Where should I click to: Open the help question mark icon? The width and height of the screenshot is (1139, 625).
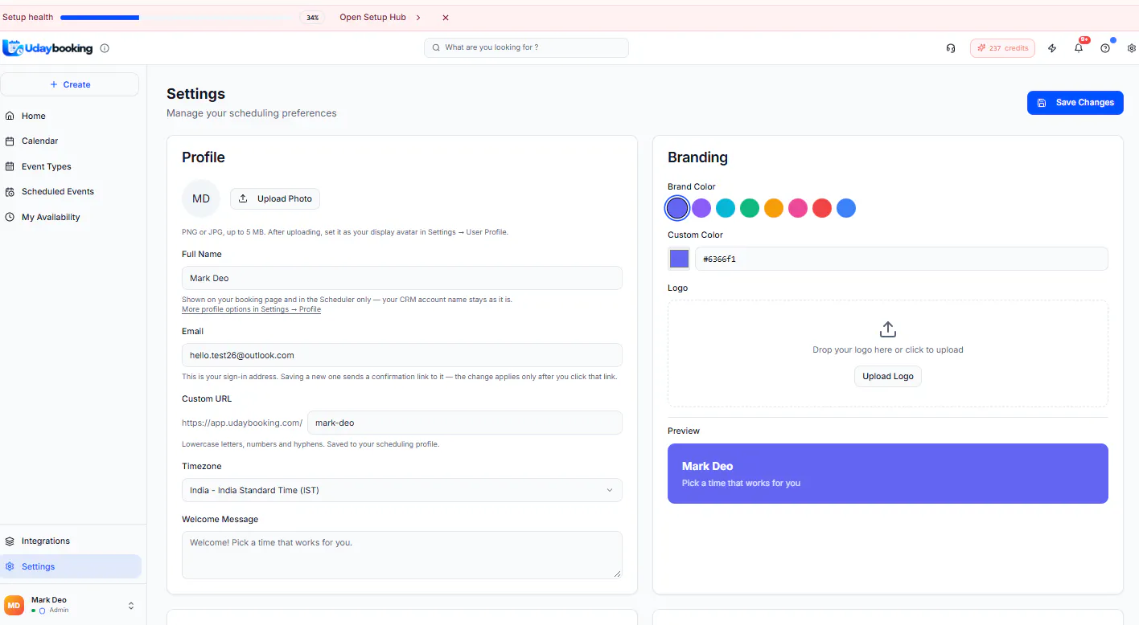coord(1105,48)
